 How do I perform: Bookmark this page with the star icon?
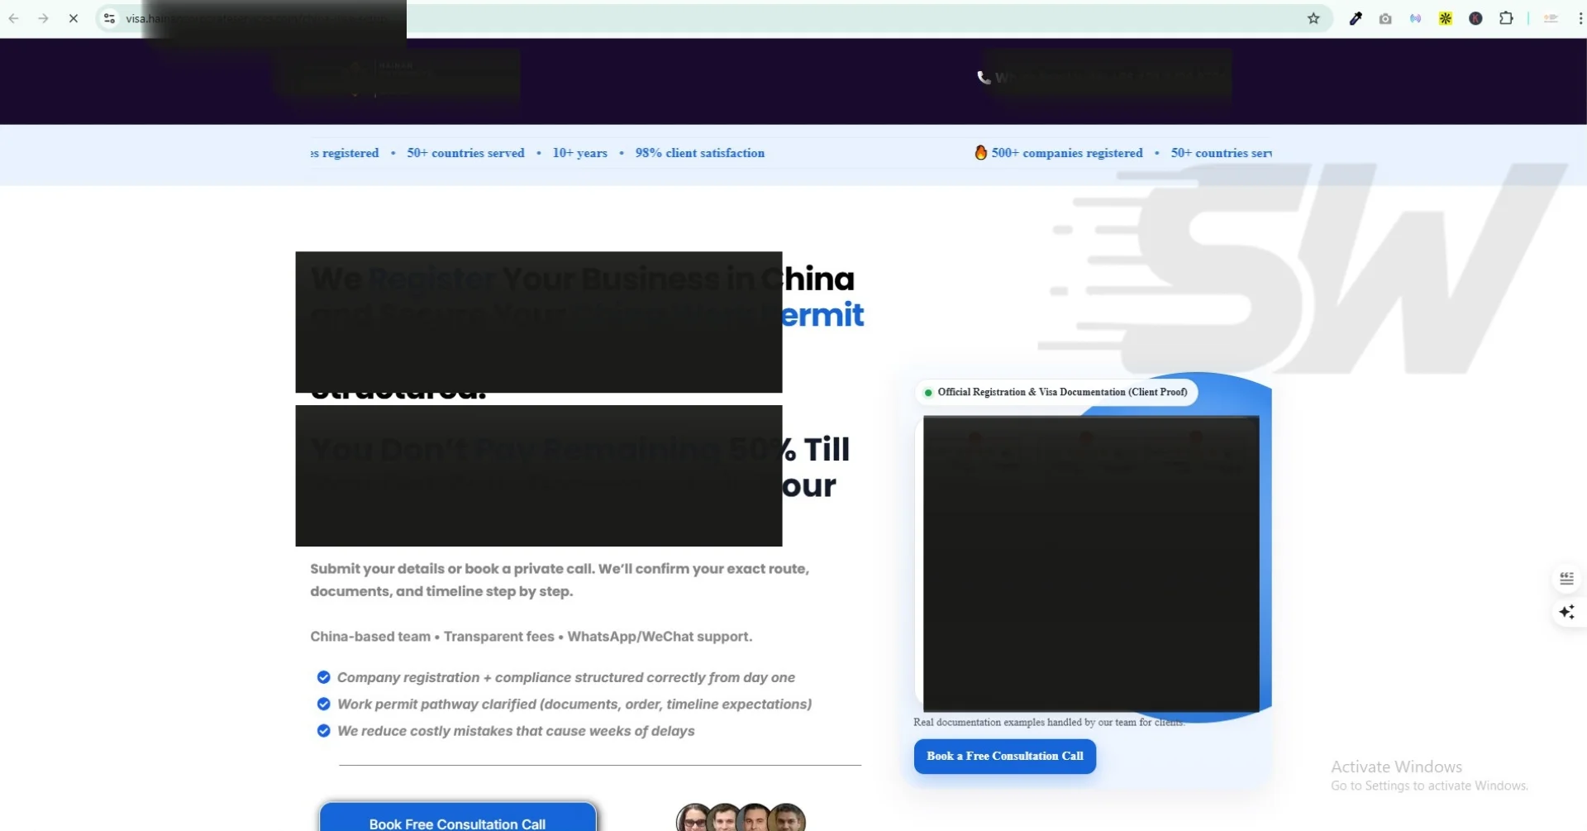pos(1313,18)
